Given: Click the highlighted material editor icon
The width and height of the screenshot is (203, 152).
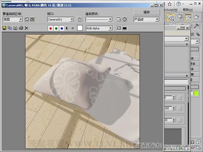Looking at the screenshot, I should [170, 17].
